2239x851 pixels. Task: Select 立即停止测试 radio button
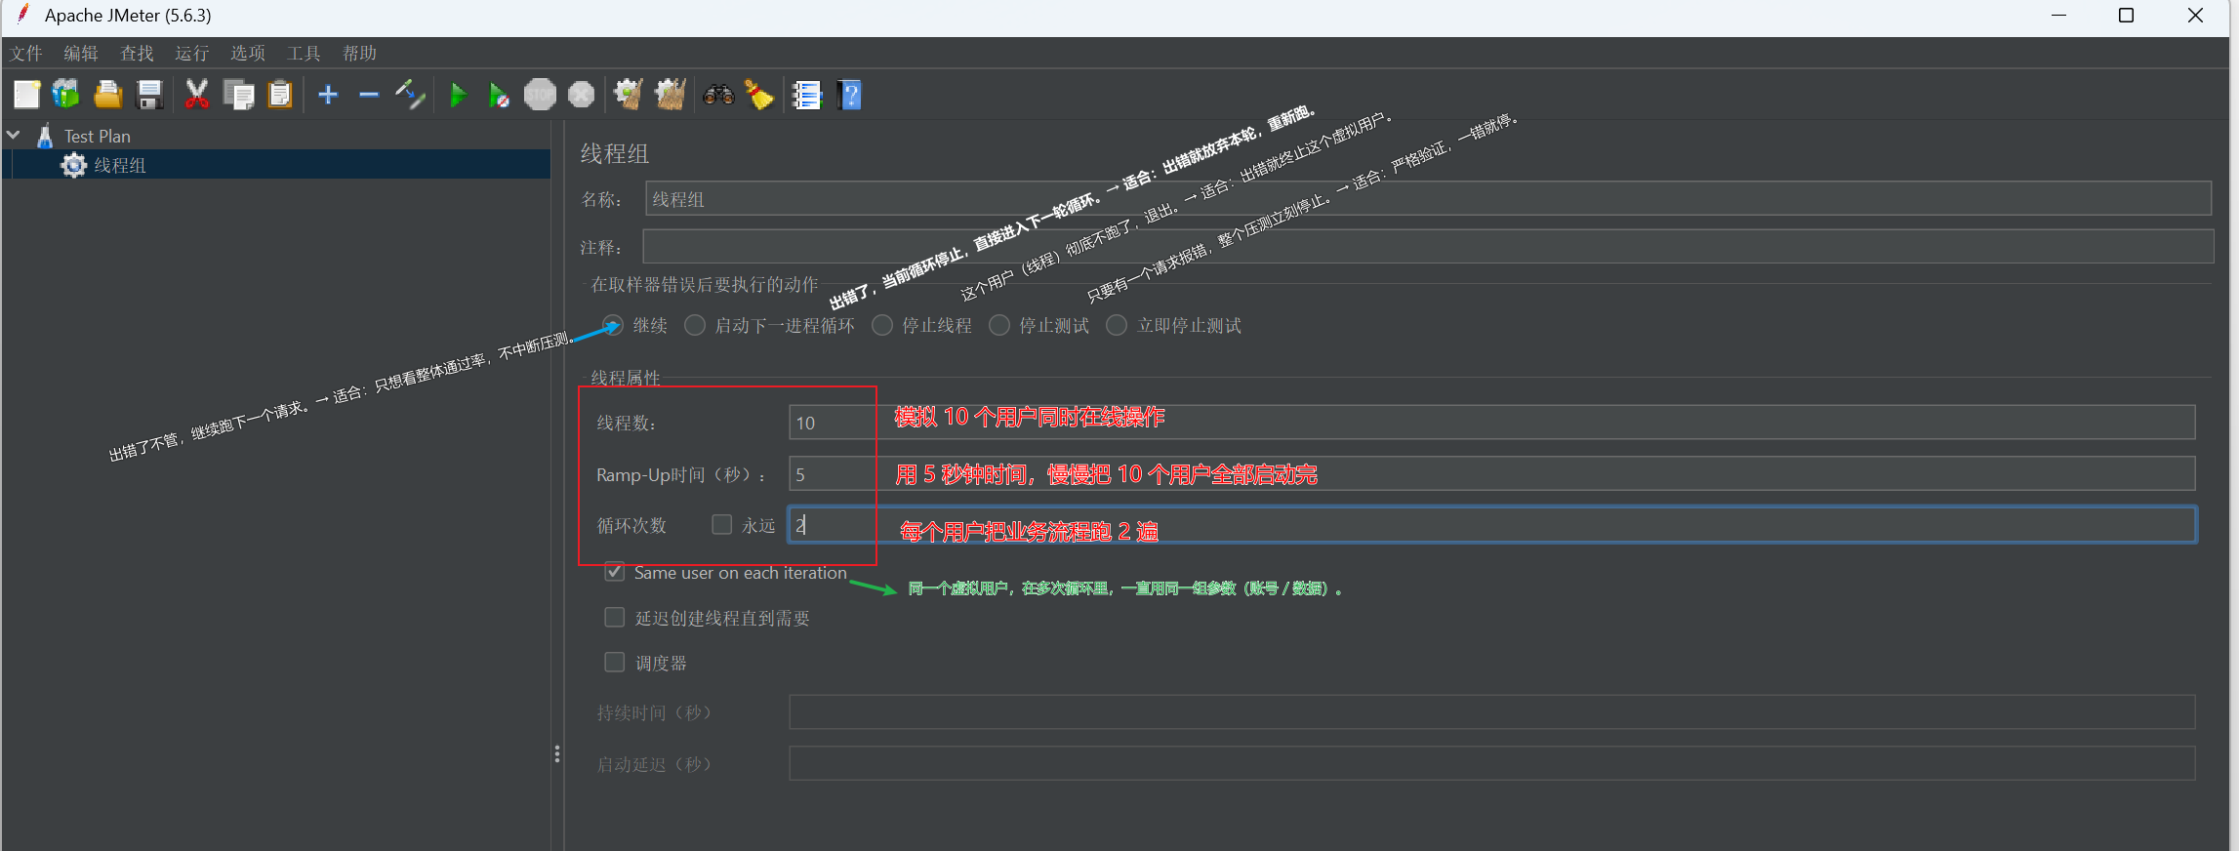[1117, 325]
